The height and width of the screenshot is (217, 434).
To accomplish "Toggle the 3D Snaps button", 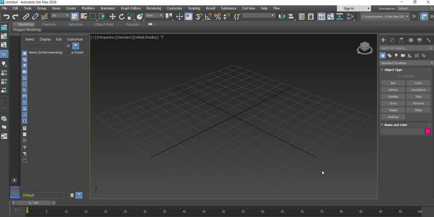I will pyautogui.click(x=199, y=16).
